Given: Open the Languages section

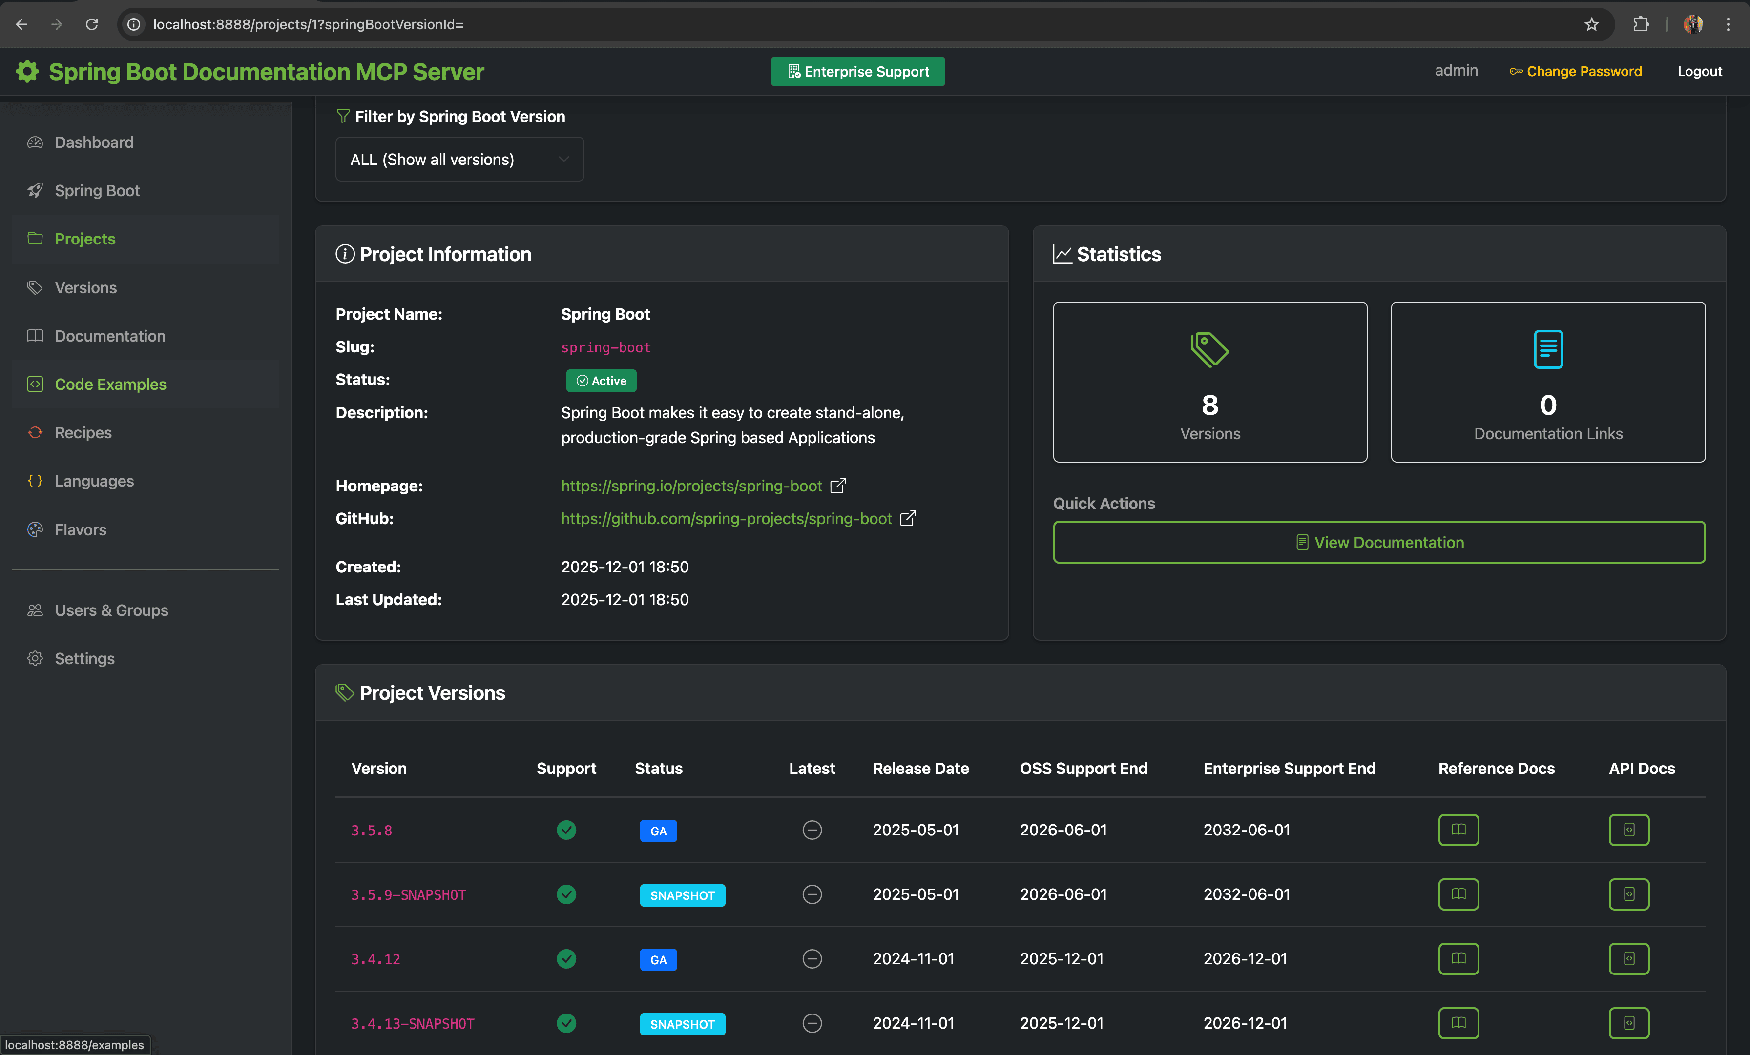Looking at the screenshot, I should tap(94, 481).
